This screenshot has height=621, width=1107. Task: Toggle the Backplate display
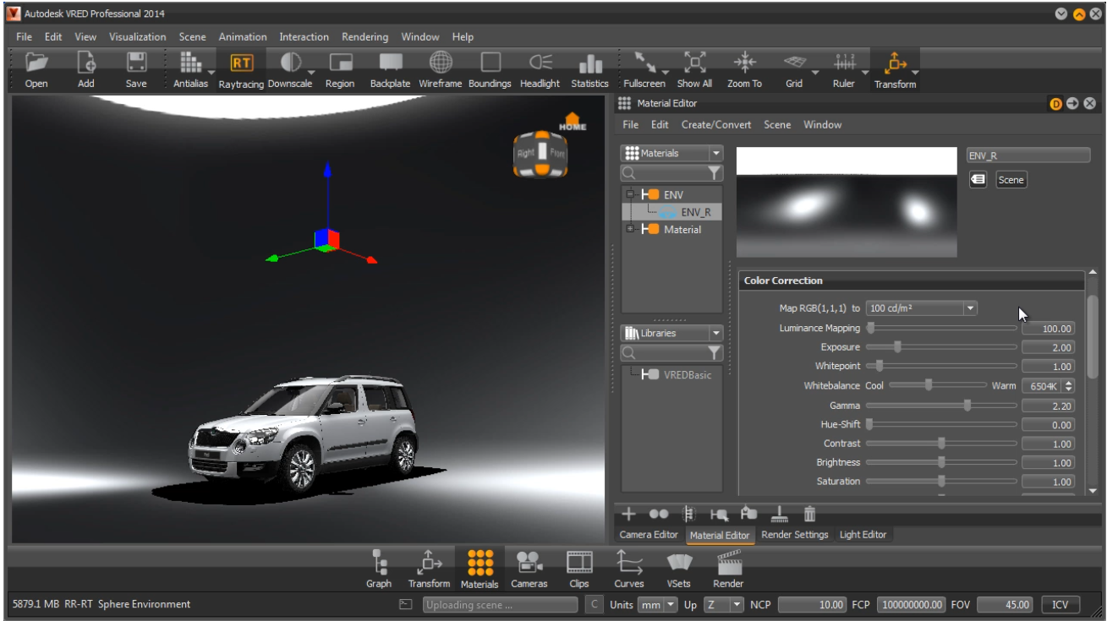coord(390,69)
